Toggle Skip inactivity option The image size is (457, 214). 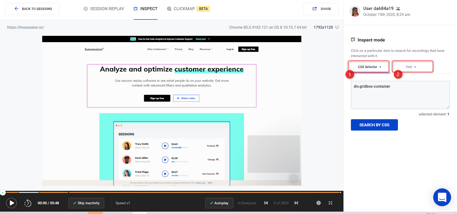[x=86, y=203]
